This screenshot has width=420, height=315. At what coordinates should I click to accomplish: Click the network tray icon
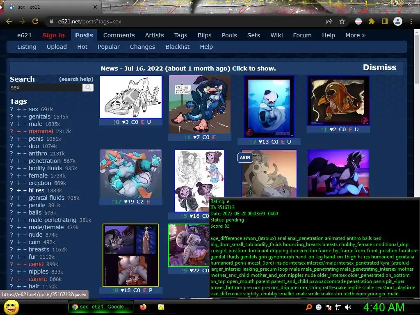coord(338,307)
